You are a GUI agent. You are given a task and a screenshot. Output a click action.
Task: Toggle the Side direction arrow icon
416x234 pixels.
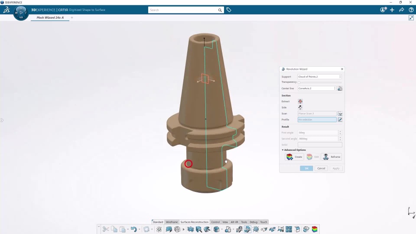(300, 107)
